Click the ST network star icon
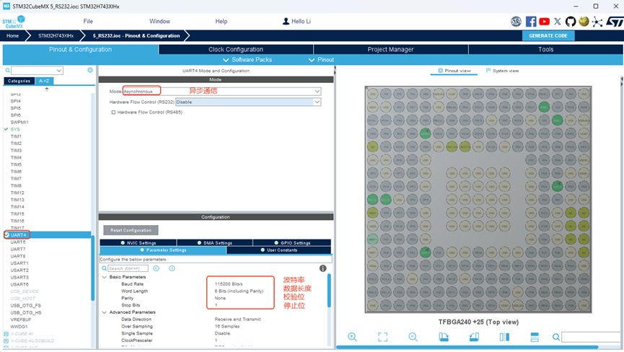 597,22
